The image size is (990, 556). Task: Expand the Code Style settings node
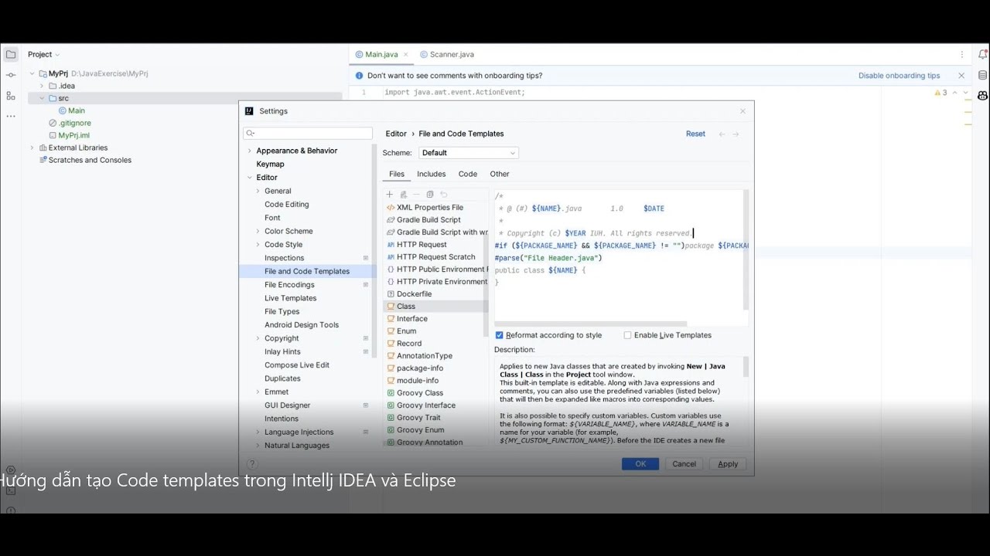coord(258,245)
